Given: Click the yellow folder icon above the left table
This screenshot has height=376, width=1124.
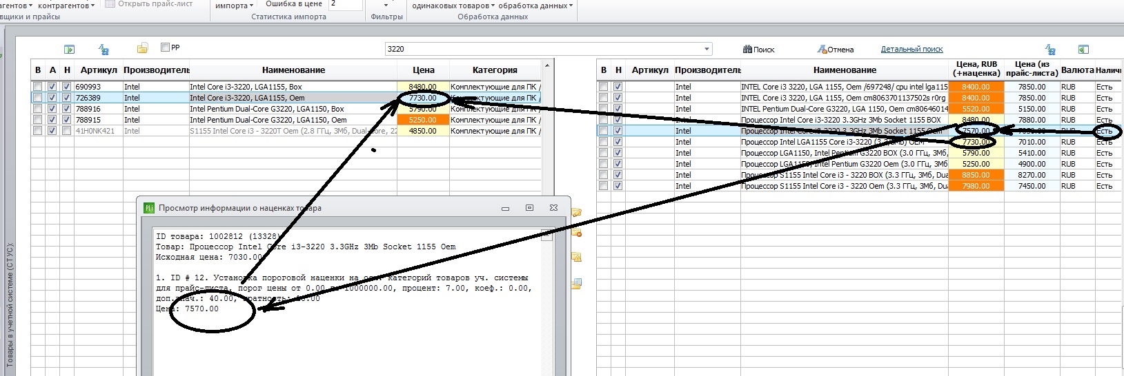Looking at the screenshot, I should pos(142,48).
